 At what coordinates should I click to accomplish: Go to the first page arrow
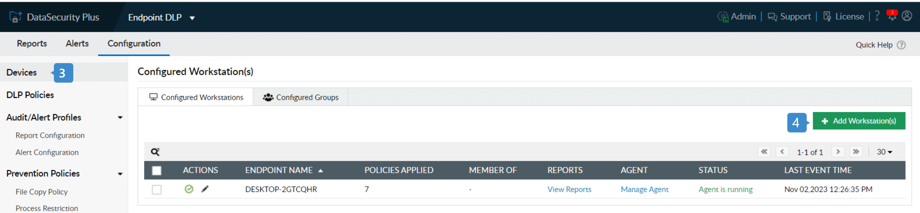tap(764, 152)
